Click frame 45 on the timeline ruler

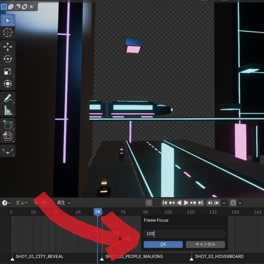tap(78, 212)
